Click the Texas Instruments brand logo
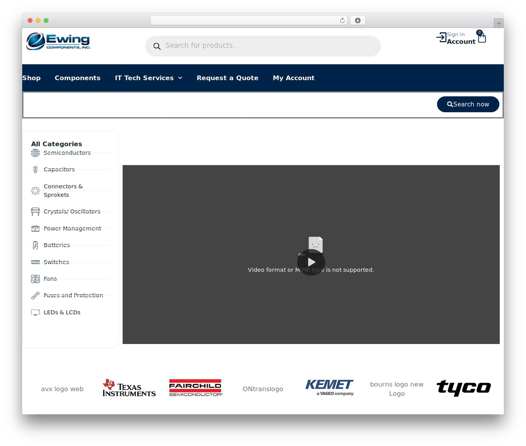 (x=129, y=388)
